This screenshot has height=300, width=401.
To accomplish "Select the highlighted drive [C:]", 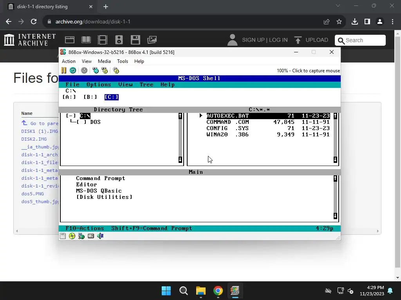I will pos(112,97).
